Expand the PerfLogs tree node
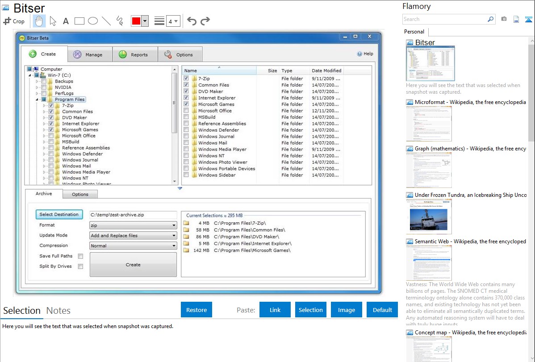 (37, 93)
